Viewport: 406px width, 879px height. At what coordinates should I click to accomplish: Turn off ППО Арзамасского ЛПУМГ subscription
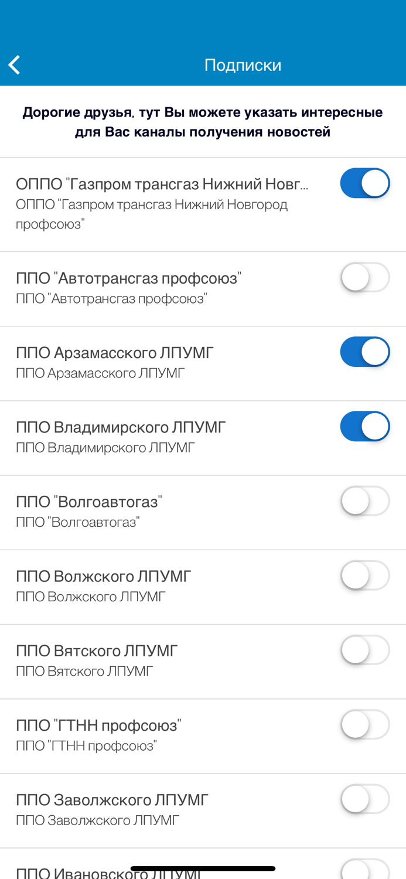pyautogui.click(x=365, y=352)
